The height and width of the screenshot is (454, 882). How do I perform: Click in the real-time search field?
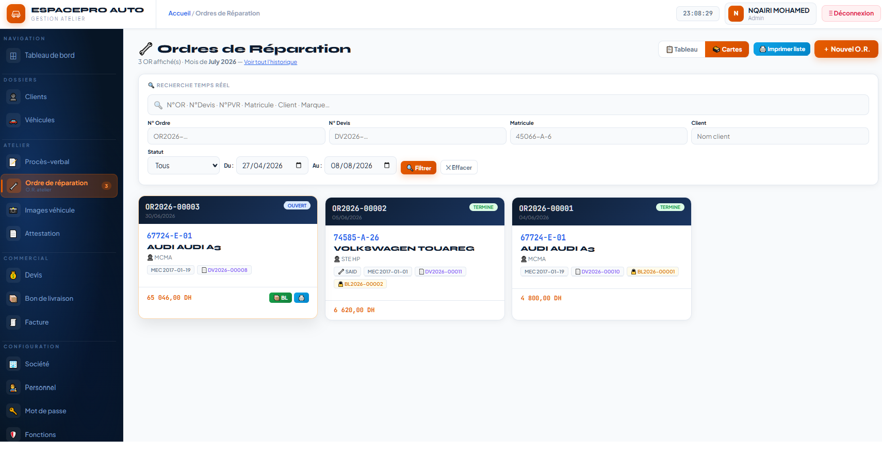pos(508,105)
